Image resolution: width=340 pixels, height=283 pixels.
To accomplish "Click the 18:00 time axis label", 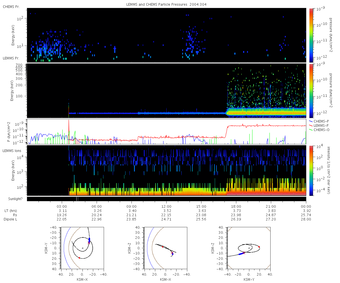I will coord(236,206).
